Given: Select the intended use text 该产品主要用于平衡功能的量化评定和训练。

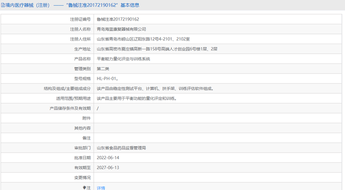Looking at the screenshot, I should pos(137,98).
